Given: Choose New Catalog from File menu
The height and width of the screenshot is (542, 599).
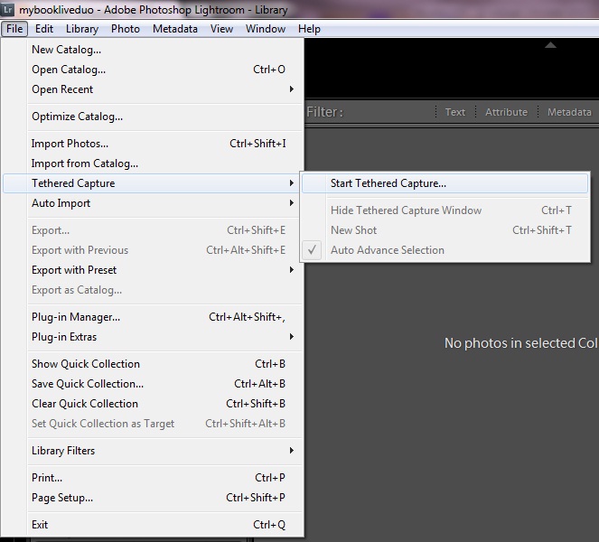Looking at the screenshot, I should [153, 50].
